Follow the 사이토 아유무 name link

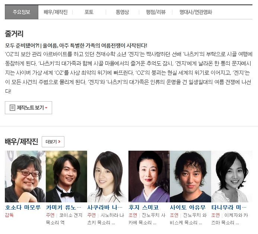pyautogui.click(x=188, y=207)
